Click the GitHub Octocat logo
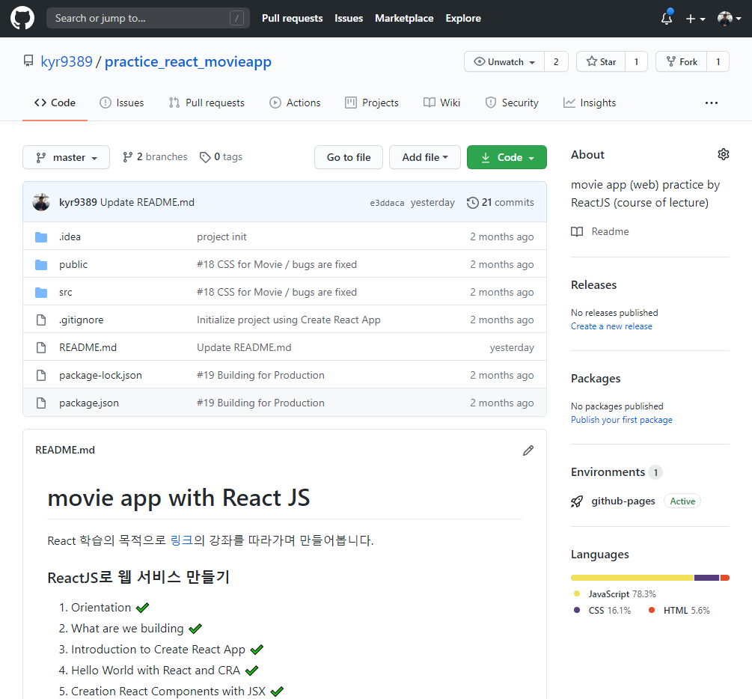The width and height of the screenshot is (752, 699). pyautogui.click(x=22, y=18)
